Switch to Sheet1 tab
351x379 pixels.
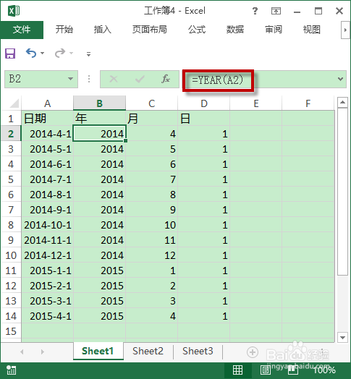tap(98, 351)
